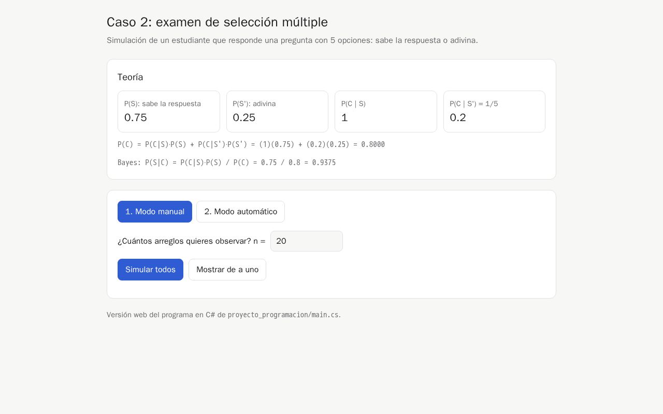Image resolution: width=663 pixels, height=414 pixels.
Task: Click the label P(S): sabe la respuesta
Action: (163, 103)
